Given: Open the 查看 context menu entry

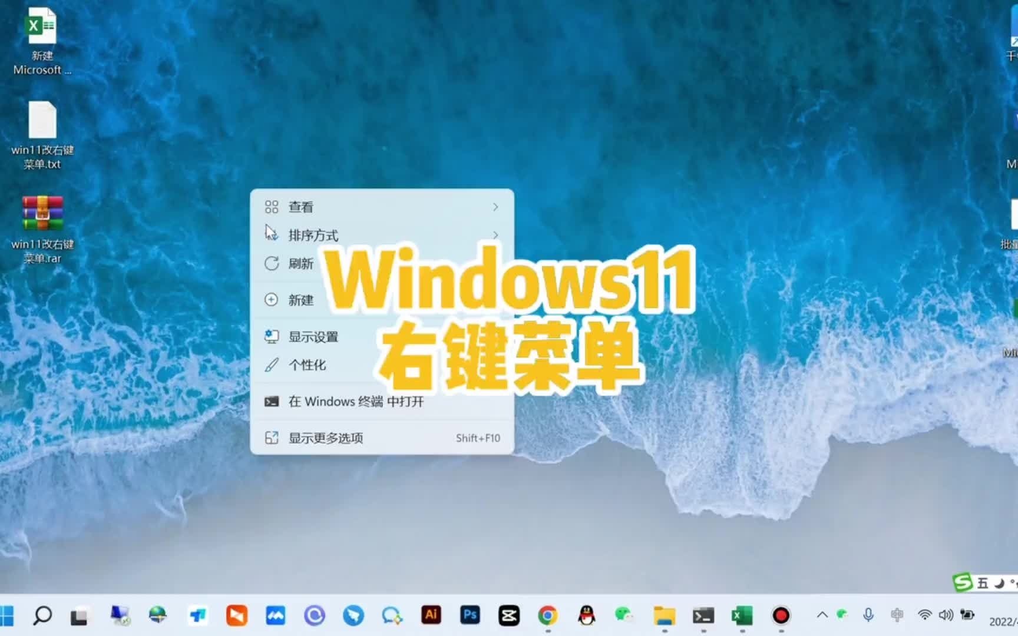Looking at the screenshot, I should coord(382,207).
